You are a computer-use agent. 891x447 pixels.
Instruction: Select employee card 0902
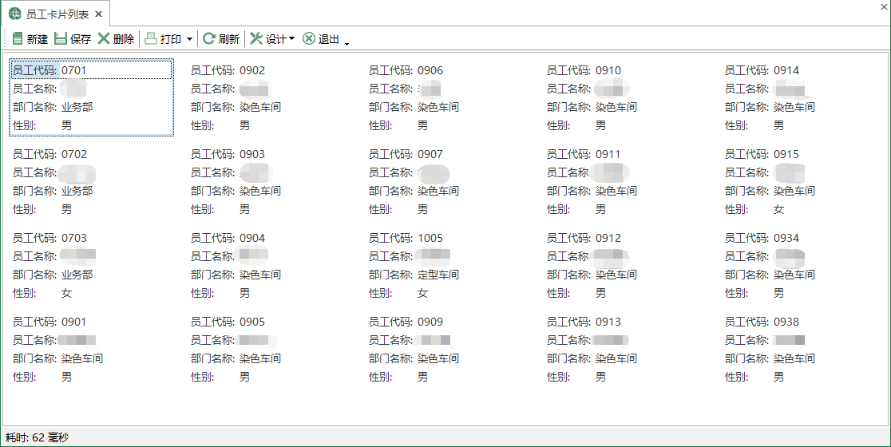point(269,97)
